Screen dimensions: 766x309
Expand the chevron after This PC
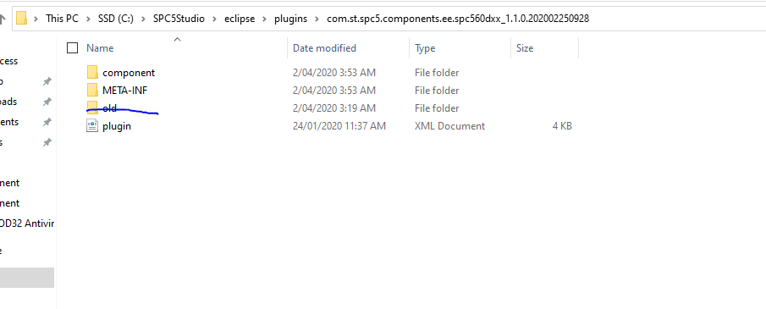[88, 19]
